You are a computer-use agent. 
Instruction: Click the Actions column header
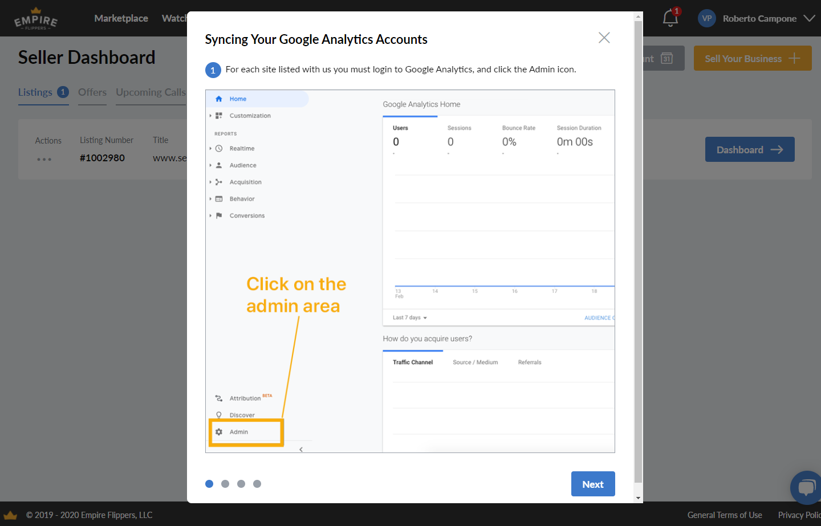[48, 141]
